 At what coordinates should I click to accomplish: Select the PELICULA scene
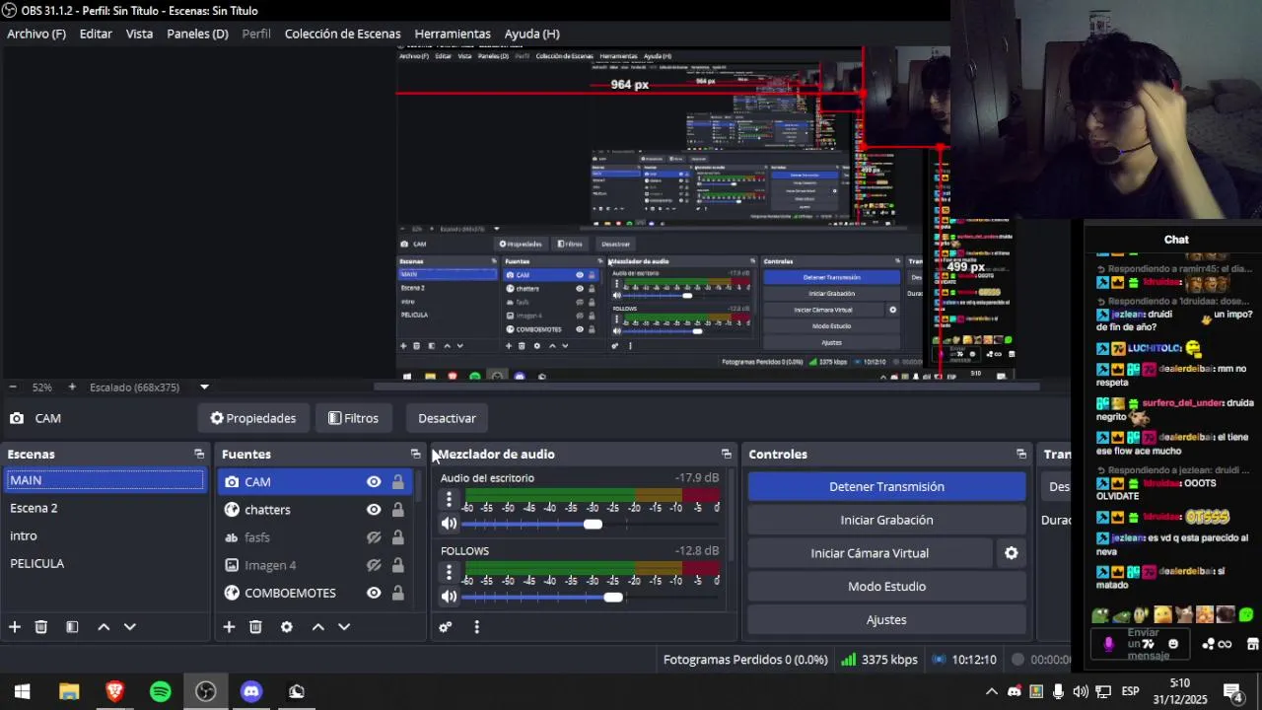tap(104, 563)
